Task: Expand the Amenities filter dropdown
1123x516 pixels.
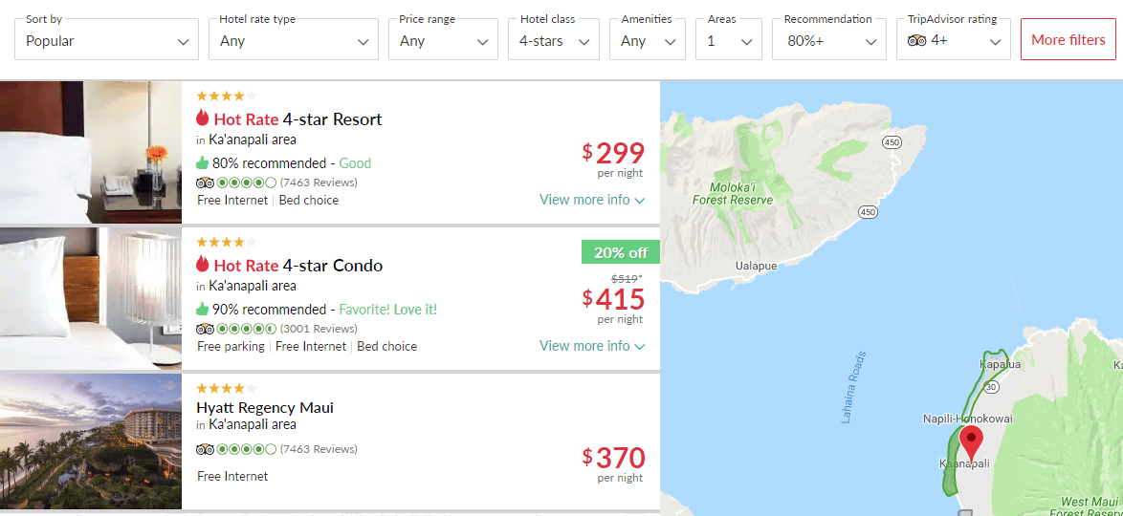Action: tap(647, 40)
